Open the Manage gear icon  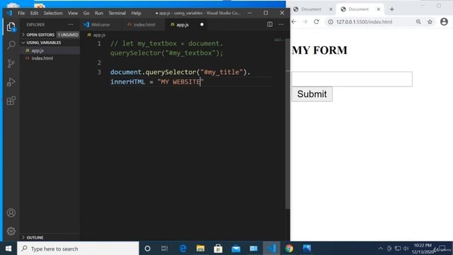click(x=11, y=231)
